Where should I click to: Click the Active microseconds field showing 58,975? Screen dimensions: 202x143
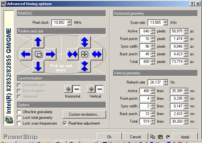coord(177,31)
